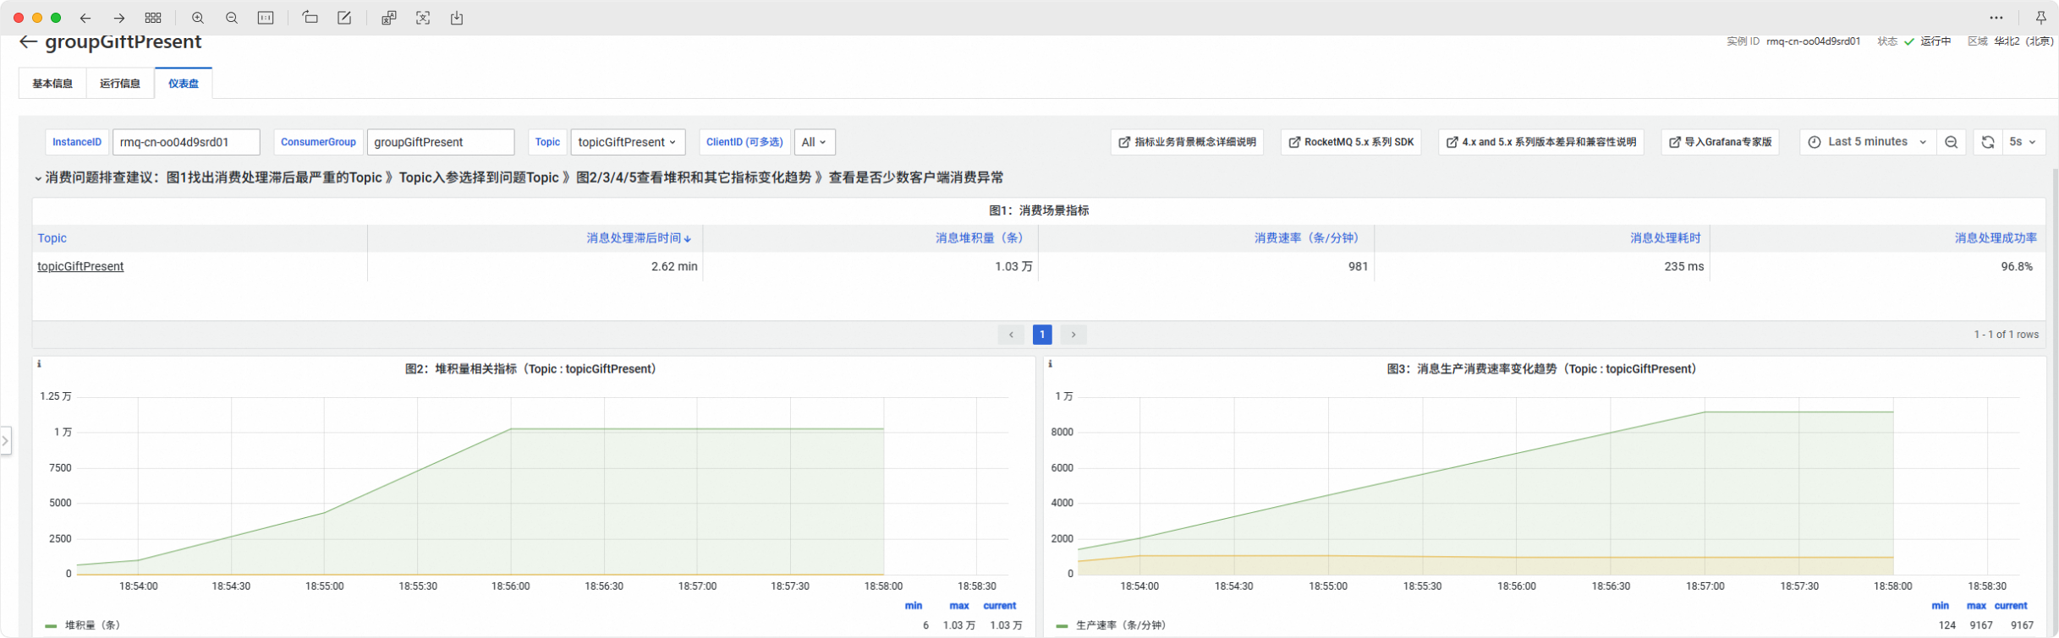Click the 235 ms processing time cell
This screenshot has height=638, width=2059.
1684,266
